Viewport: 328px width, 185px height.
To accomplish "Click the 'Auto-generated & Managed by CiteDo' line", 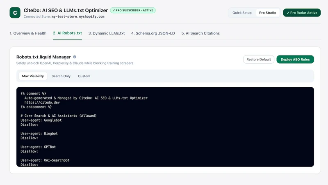I will click(x=86, y=98).
